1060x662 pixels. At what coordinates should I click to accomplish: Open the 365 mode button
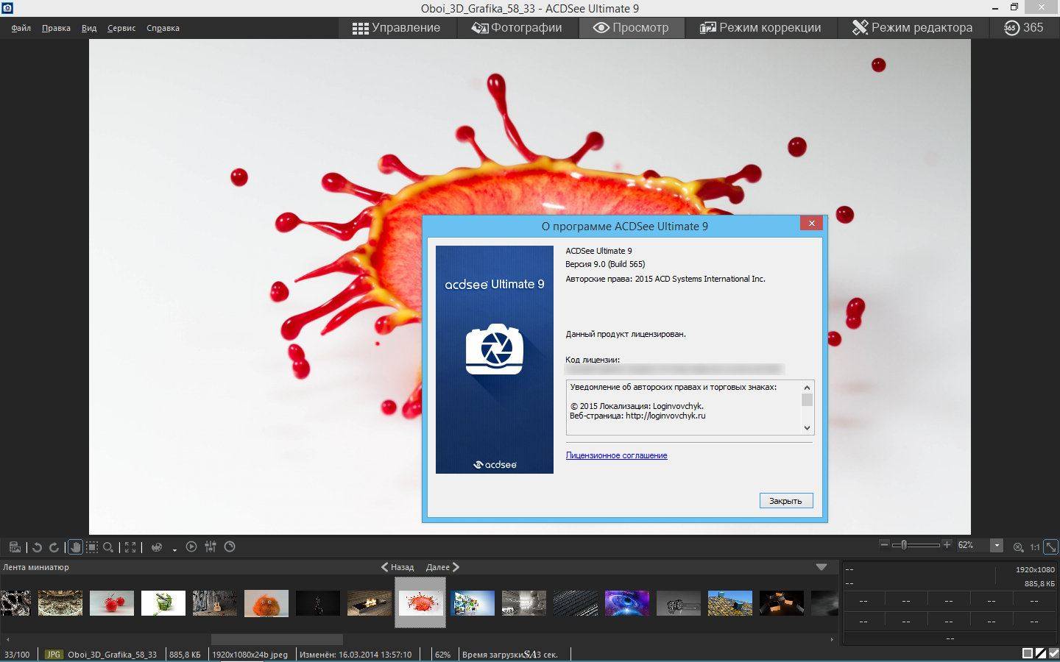(x=1024, y=28)
